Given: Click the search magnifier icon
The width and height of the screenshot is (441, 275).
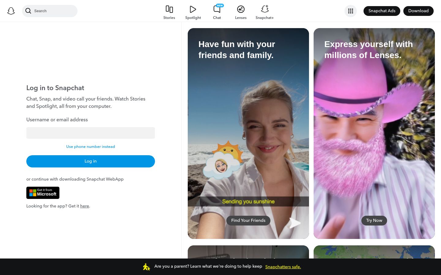Looking at the screenshot, I should click(x=28, y=11).
